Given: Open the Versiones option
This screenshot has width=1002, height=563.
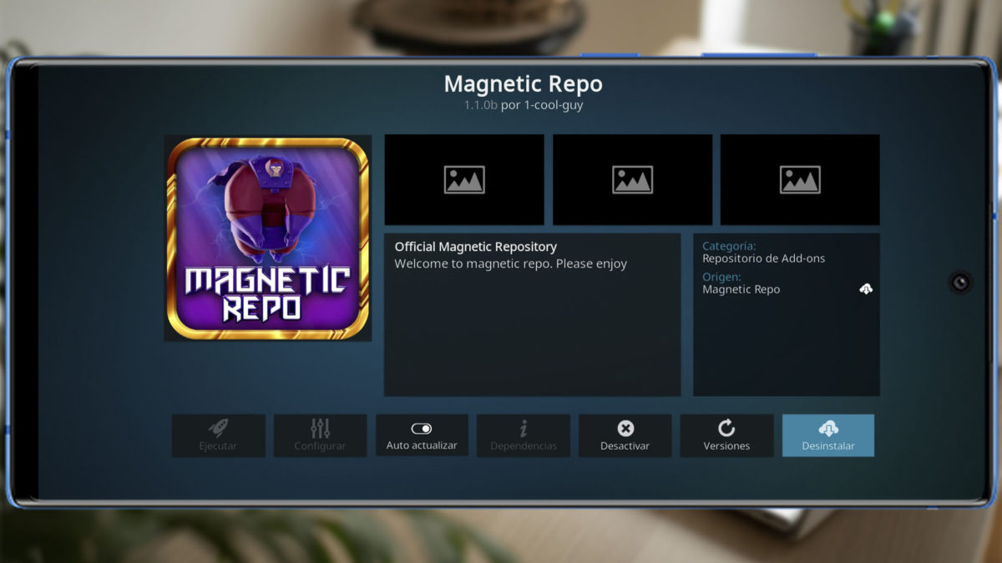Looking at the screenshot, I should coord(726,435).
